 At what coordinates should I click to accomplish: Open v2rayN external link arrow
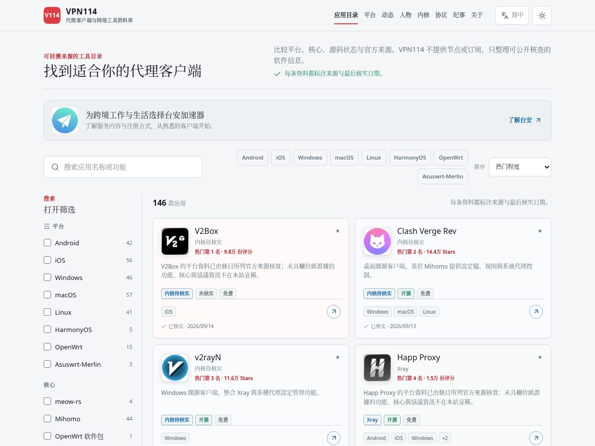click(x=334, y=438)
